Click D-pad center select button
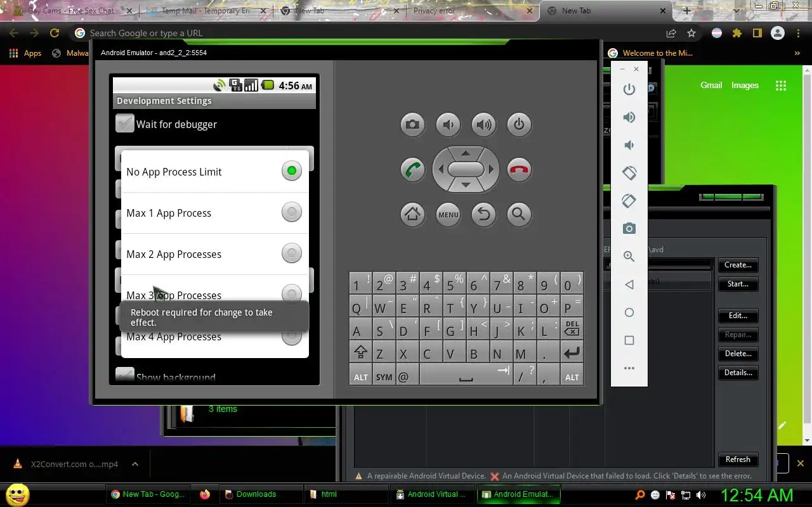Screen dimensions: 812x507 click(466, 169)
